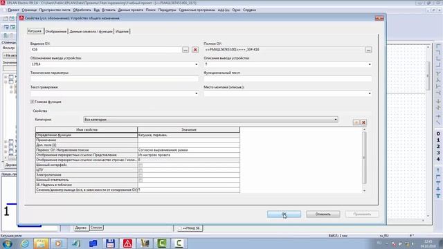443x249 pixels.
Task: Open Вставить menu
Action: coord(109,10)
